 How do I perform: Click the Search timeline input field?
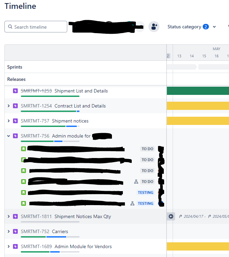pos(36,27)
